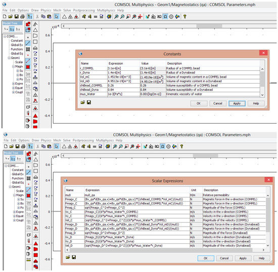The height and width of the screenshot is (272, 278).
Task: Toggle middle tree view button in Scalar Expressions window
Action: coord(13,159)
